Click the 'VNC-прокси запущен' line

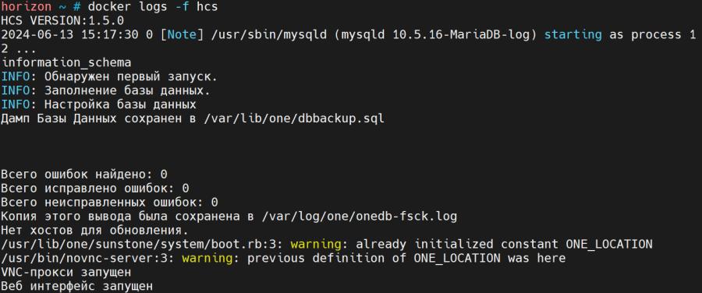[66, 272]
